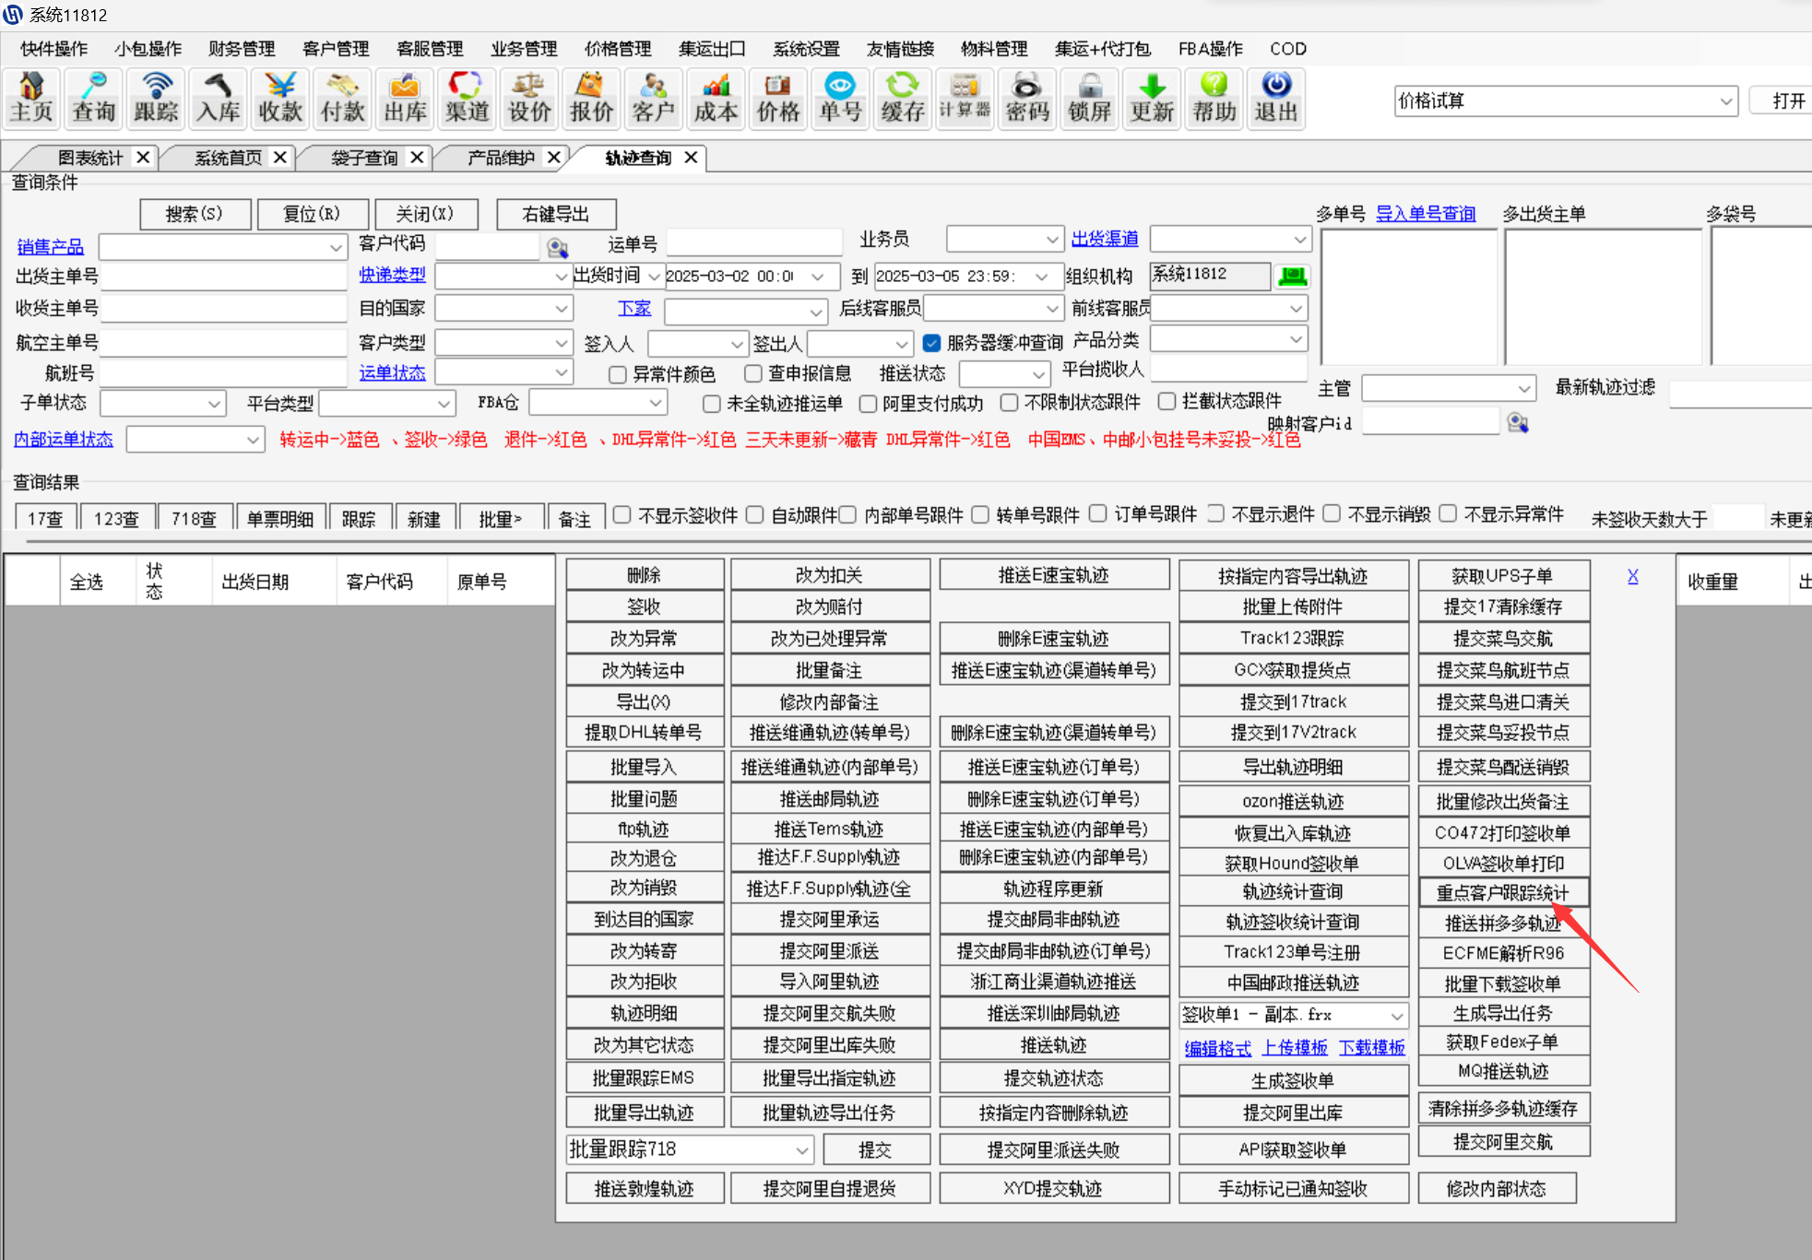Click the 搜索(S) button

tap(195, 214)
